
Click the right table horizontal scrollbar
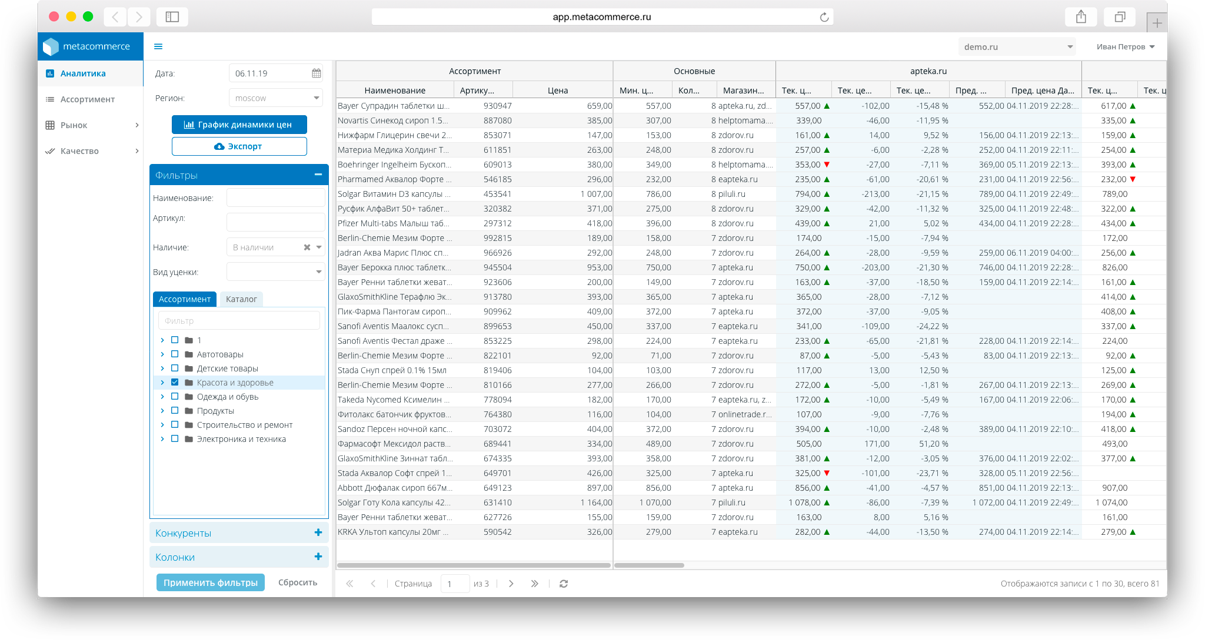pyautogui.click(x=650, y=565)
